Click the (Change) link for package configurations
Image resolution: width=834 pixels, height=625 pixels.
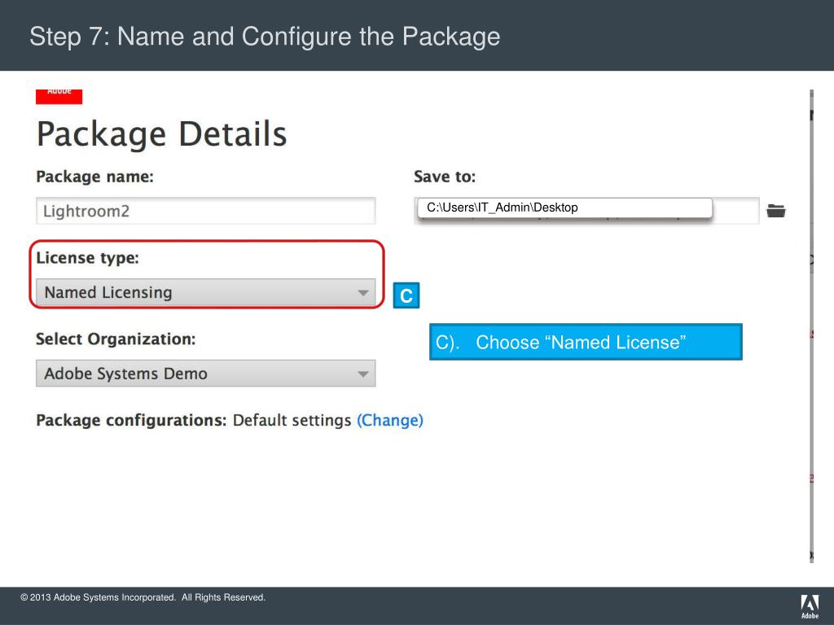coord(390,421)
